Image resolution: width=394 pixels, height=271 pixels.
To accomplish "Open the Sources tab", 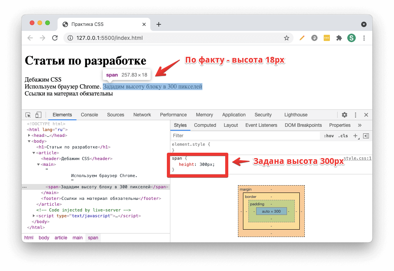I will coord(115,115).
